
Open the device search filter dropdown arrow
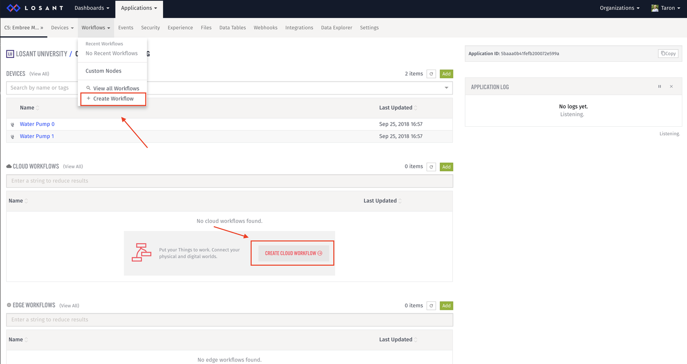pos(447,88)
